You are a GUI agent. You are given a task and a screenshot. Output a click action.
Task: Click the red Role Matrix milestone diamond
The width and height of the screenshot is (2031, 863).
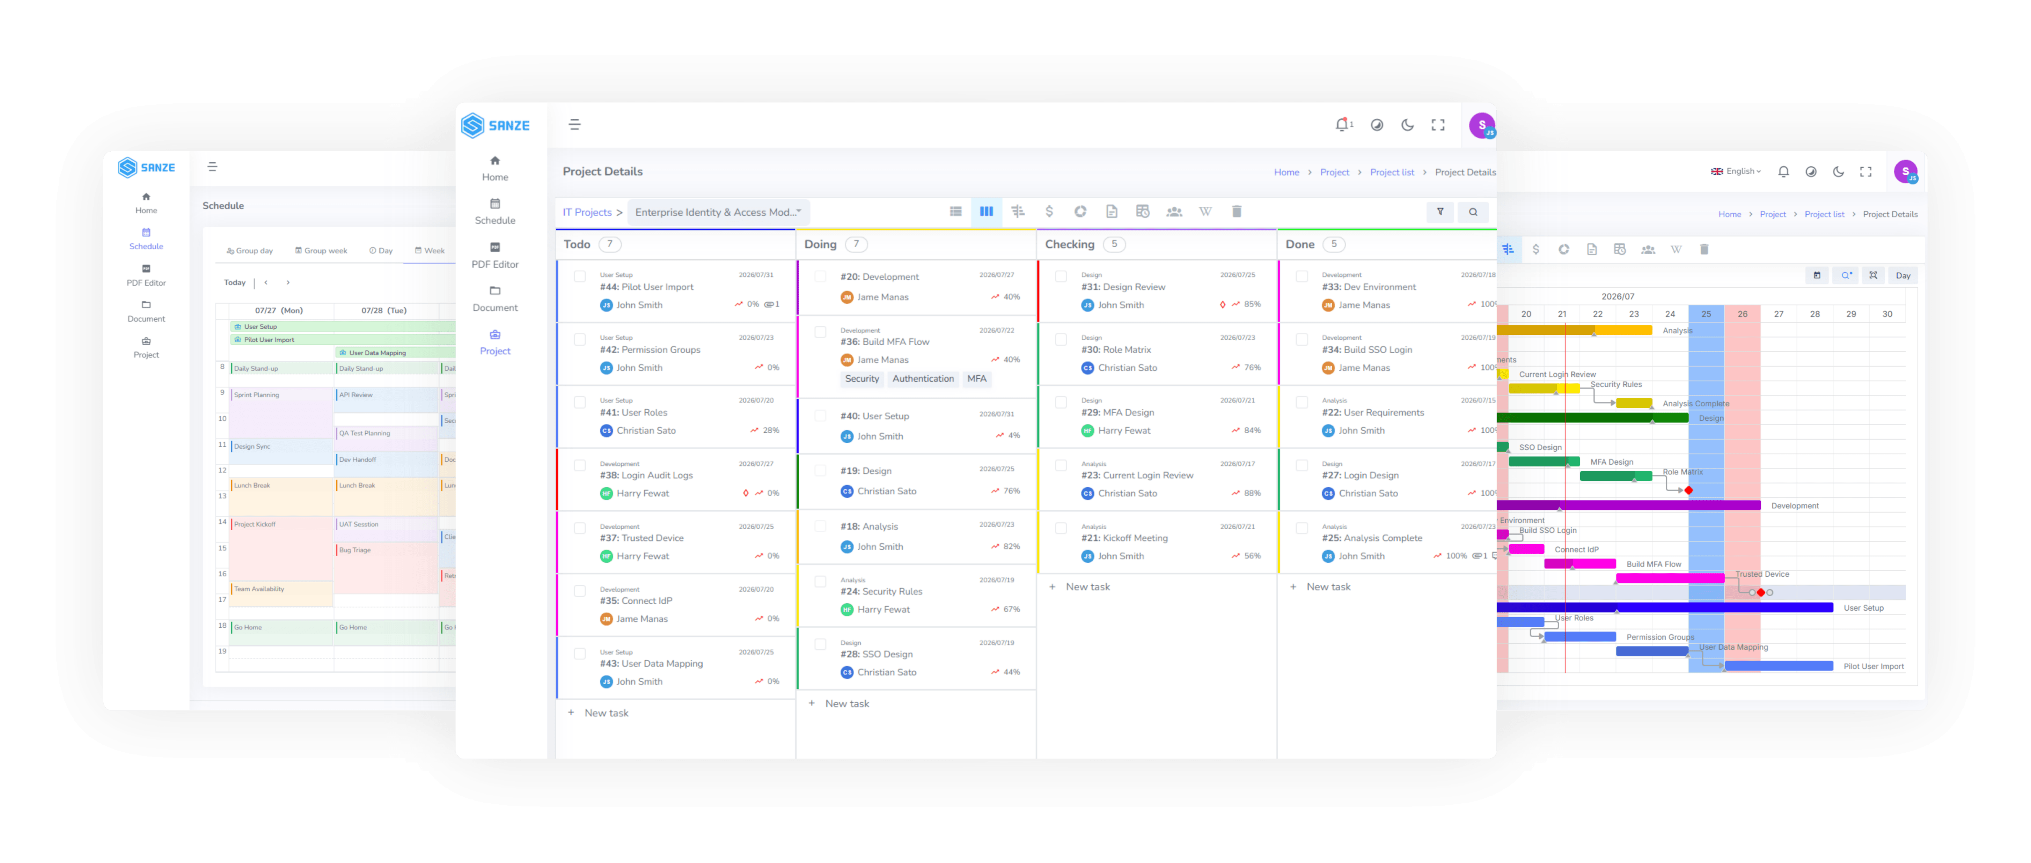click(x=1688, y=490)
